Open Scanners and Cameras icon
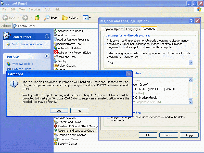 coord(56,135)
